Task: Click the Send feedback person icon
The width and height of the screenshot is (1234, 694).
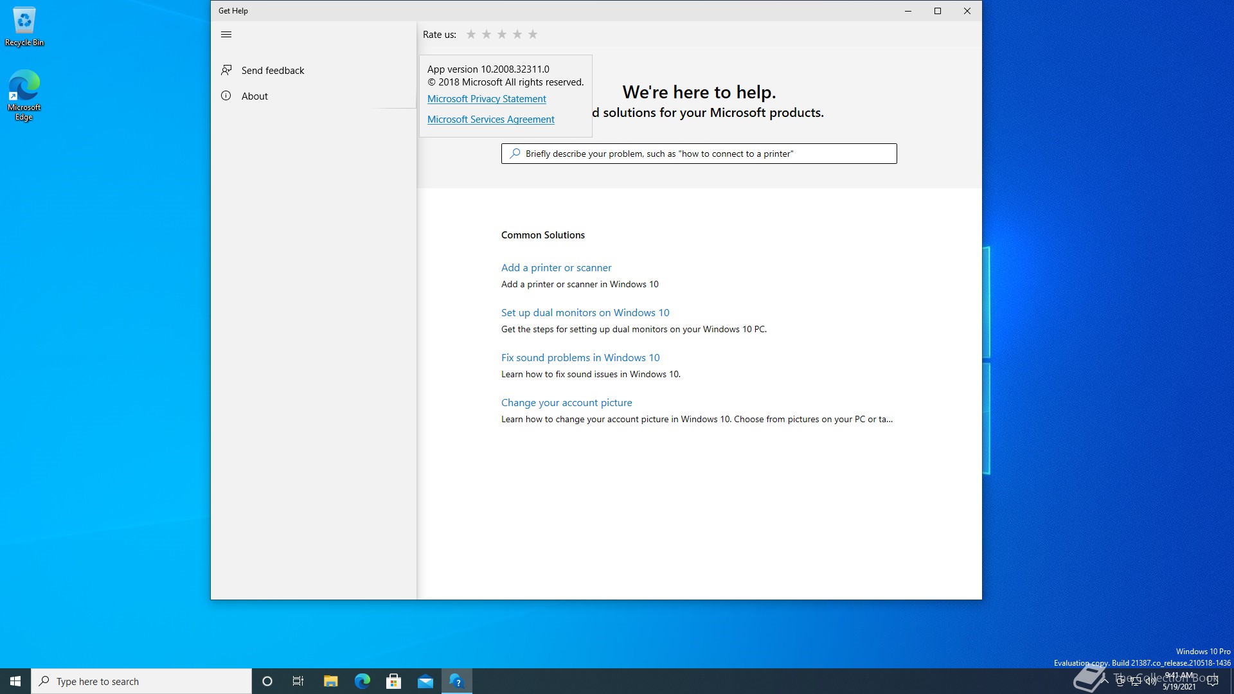Action: tap(226, 70)
